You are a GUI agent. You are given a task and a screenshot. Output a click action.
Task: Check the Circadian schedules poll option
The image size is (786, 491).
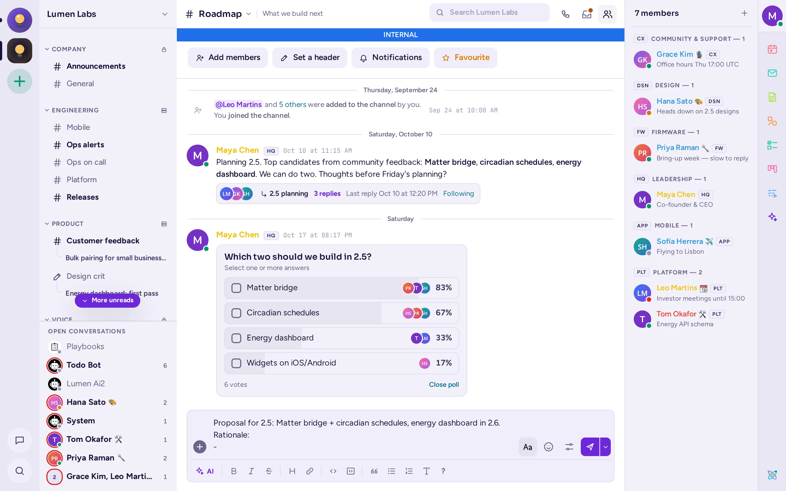[x=236, y=313]
